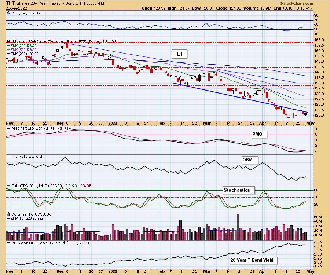Open the StockCharts.com copyright link
Viewport: 330px width, 275px height.
point(296,3)
